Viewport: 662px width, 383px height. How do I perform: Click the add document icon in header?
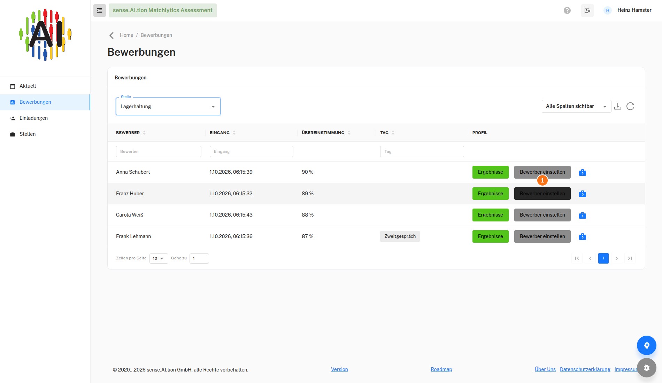coord(587,10)
